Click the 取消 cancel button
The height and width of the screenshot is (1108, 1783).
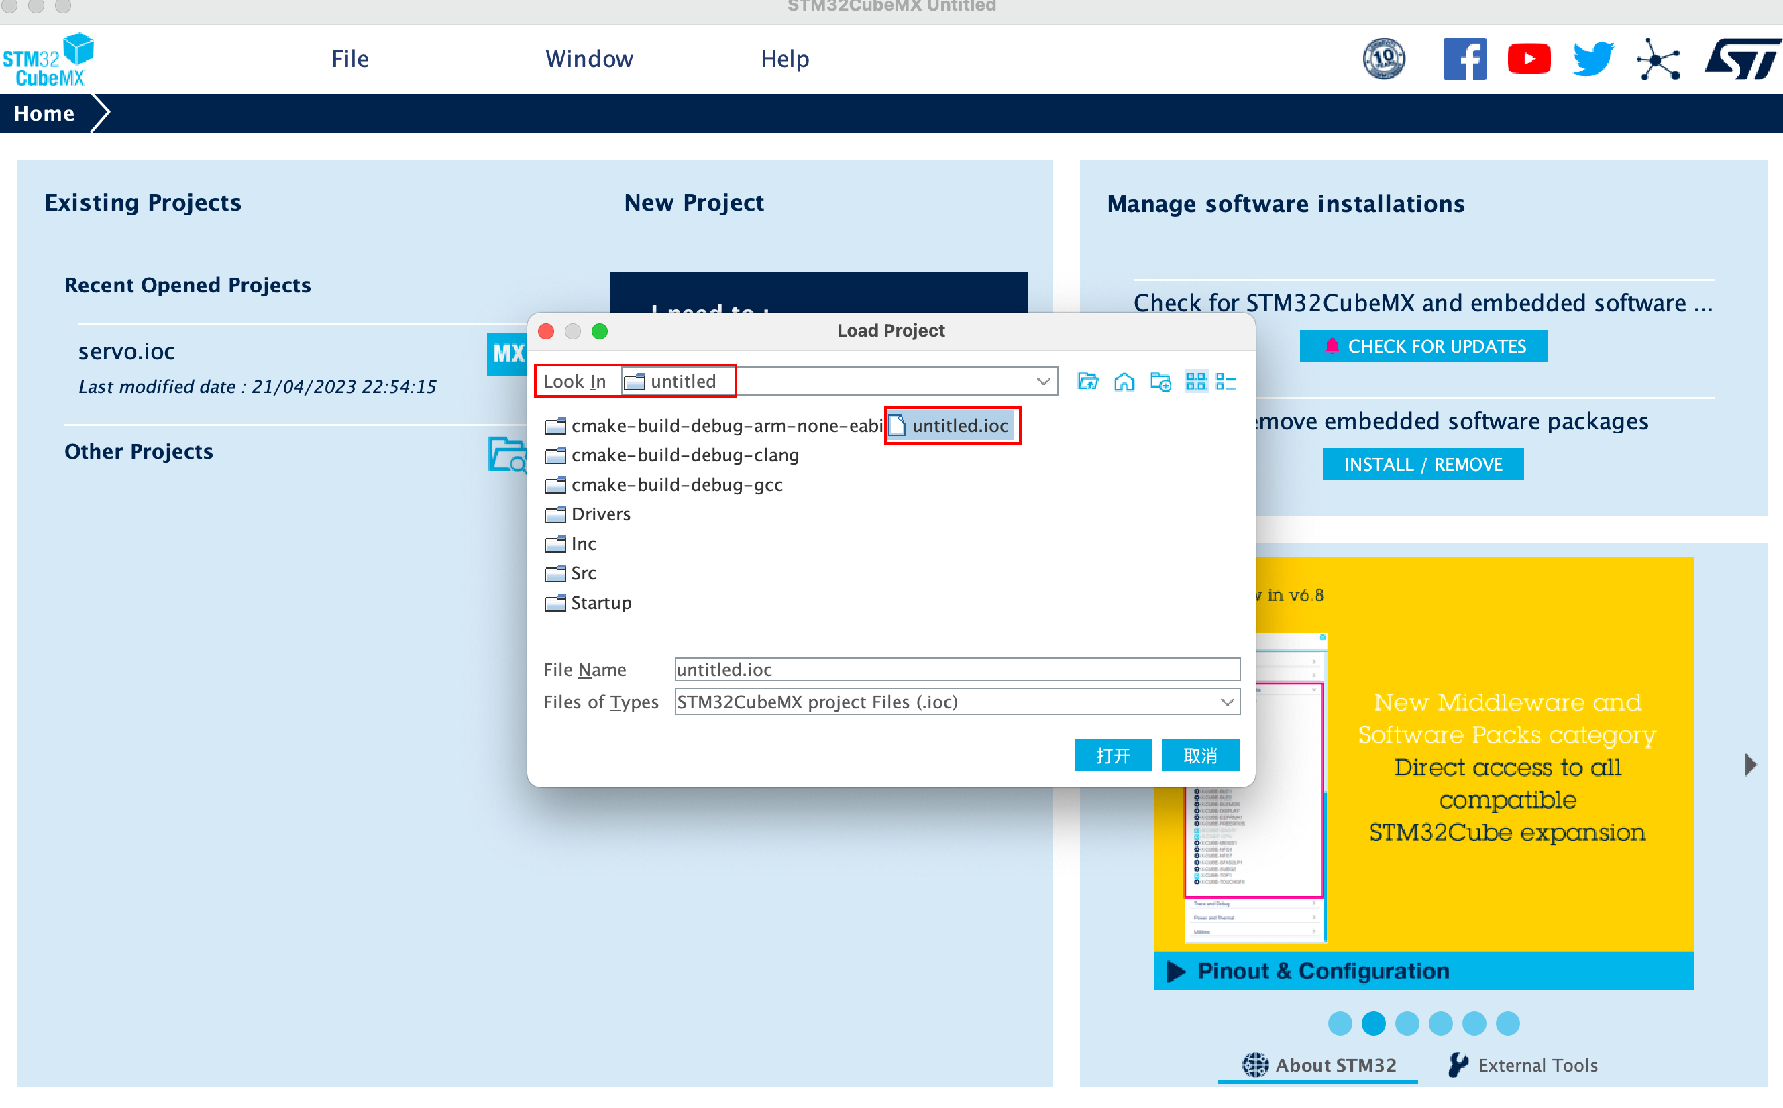coord(1199,755)
